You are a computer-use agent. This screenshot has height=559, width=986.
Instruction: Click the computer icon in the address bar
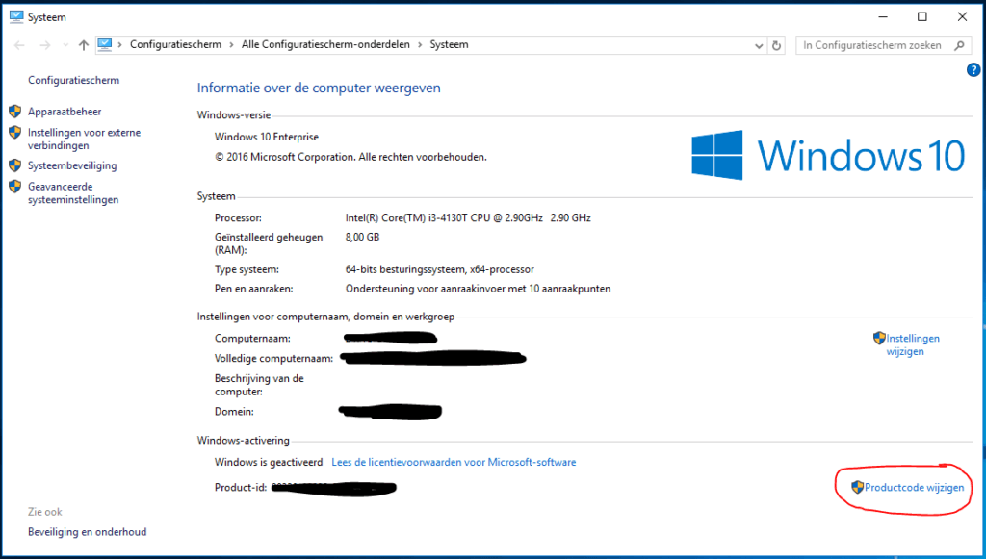pos(105,44)
